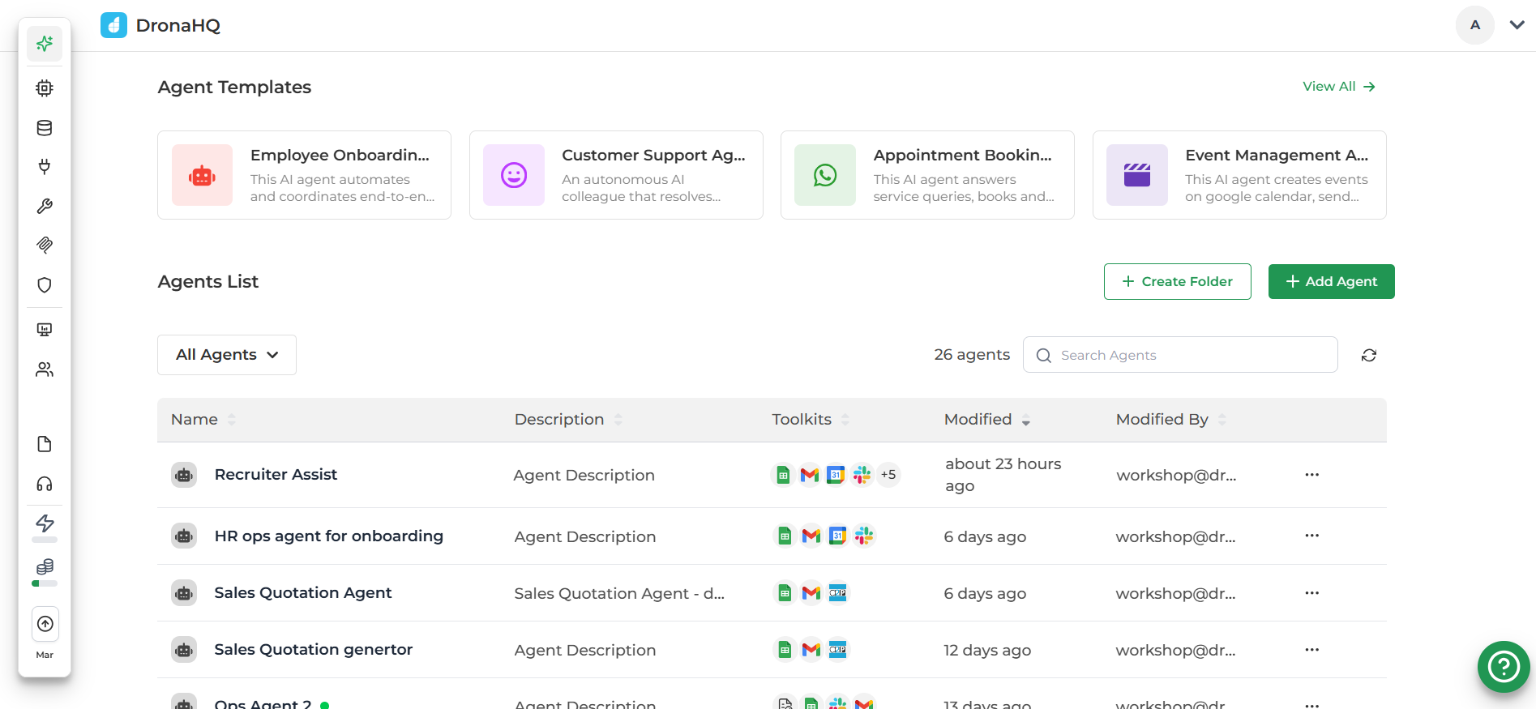1536x709 pixels.
Task: Click the Appointment Booking WhatsApp icon
Action: coord(825,175)
